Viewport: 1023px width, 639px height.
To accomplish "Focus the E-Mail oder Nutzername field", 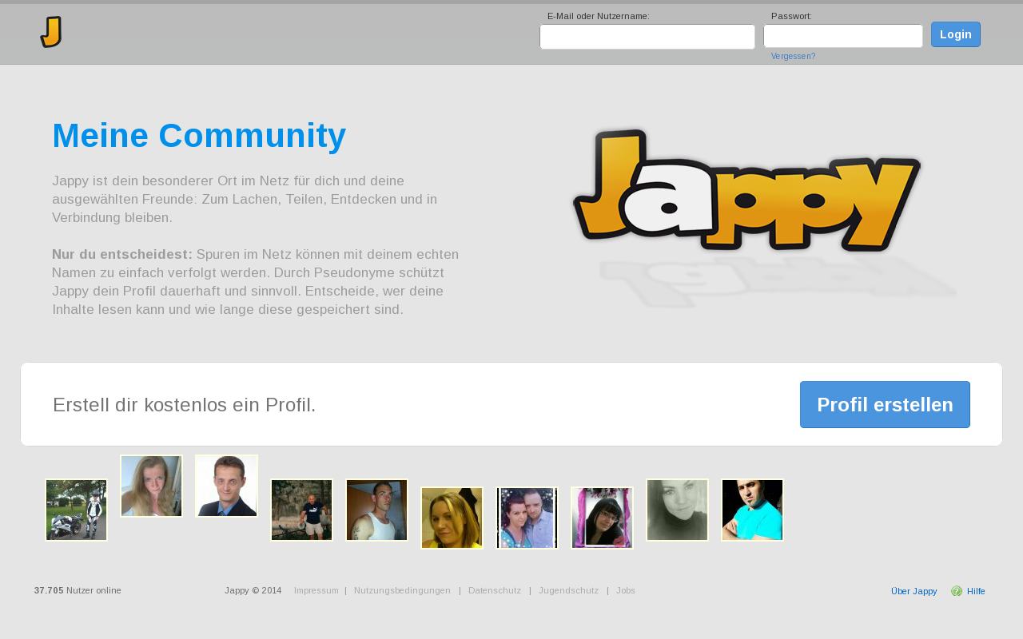I will point(647,37).
